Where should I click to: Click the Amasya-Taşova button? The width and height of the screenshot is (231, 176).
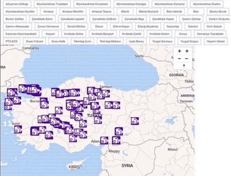coord(102,12)
